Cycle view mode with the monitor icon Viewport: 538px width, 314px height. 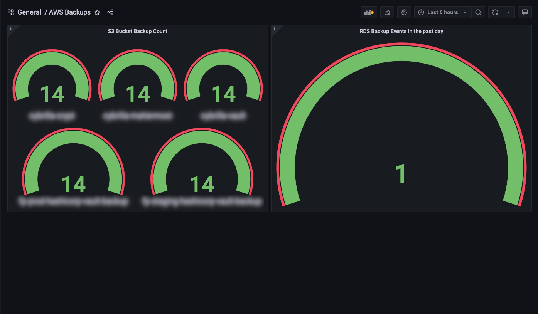pos(525,12)
